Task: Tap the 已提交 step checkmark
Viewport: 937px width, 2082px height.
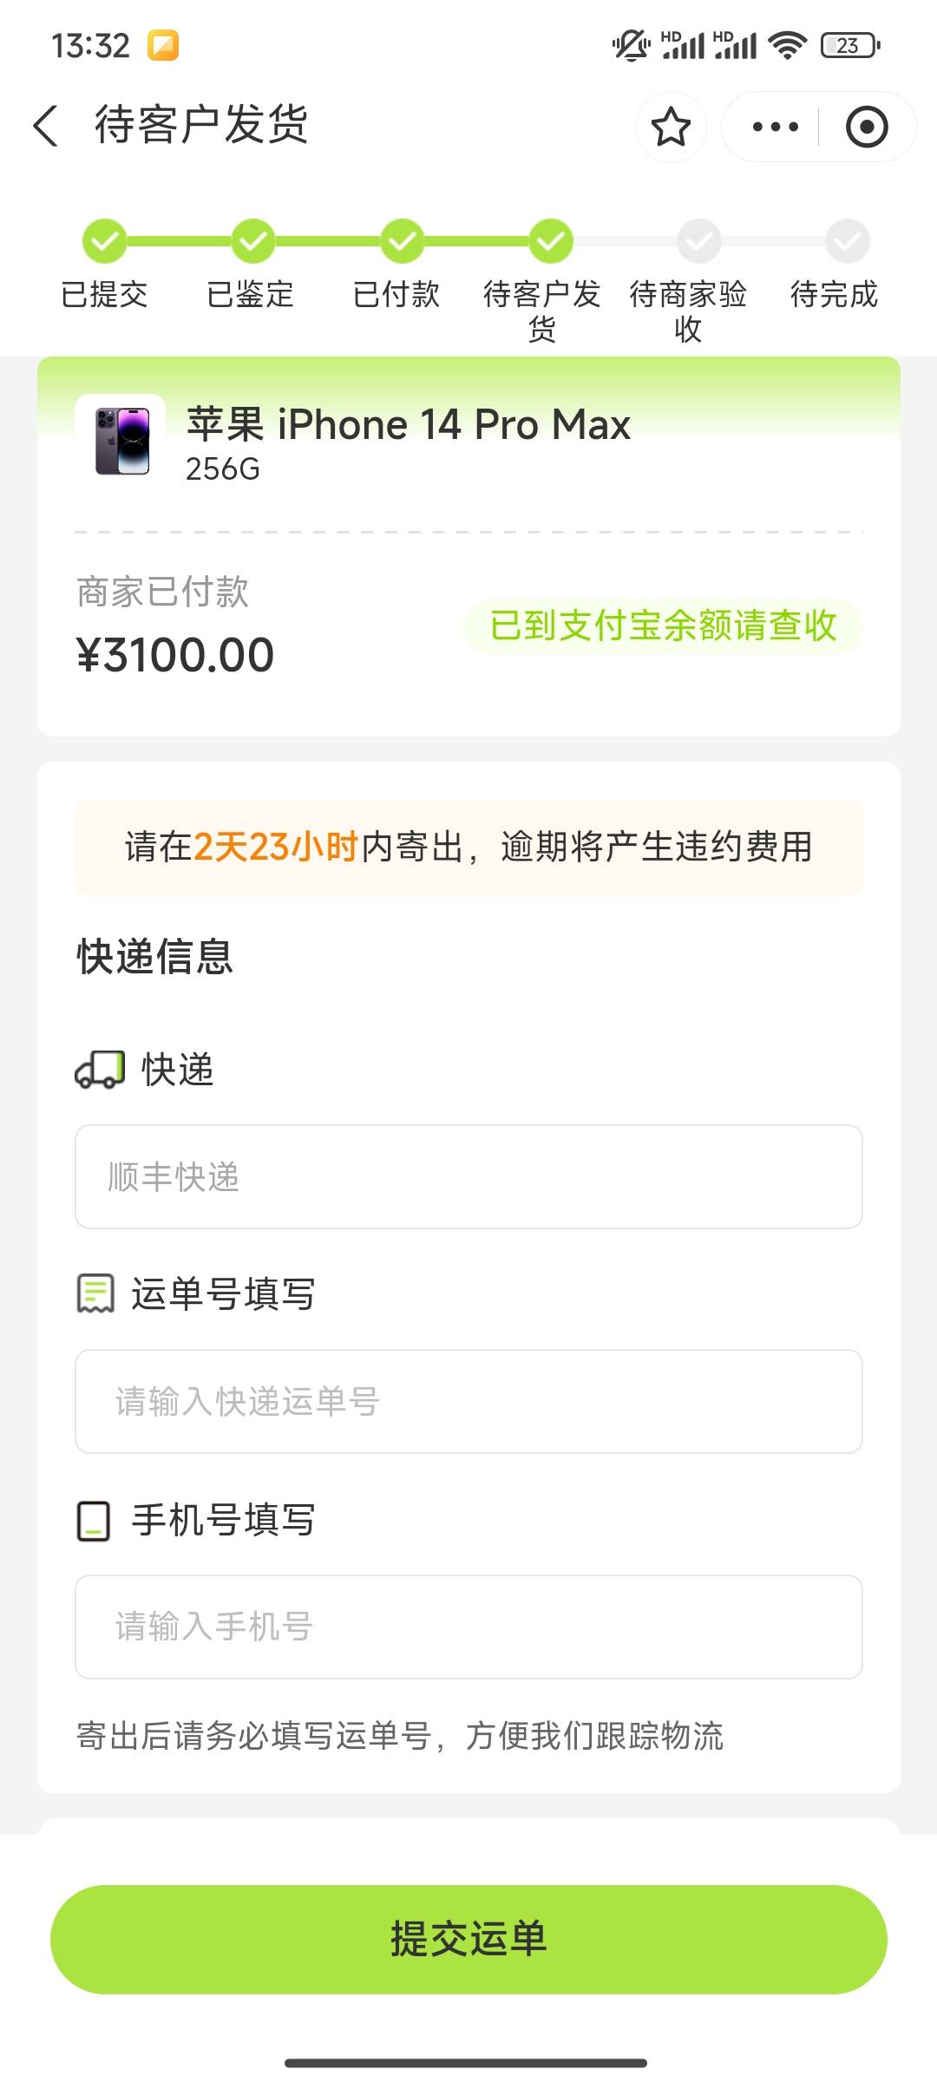Action: pos(104,241)
